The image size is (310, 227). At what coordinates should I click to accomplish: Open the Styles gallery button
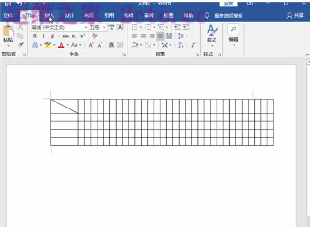(x=212, y=36)
